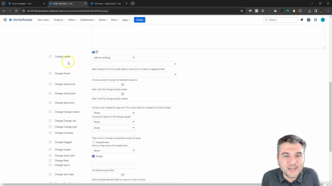Screen dimensions: 332x186
Task: Open Jira notifications bell
Action: point(302,20)
